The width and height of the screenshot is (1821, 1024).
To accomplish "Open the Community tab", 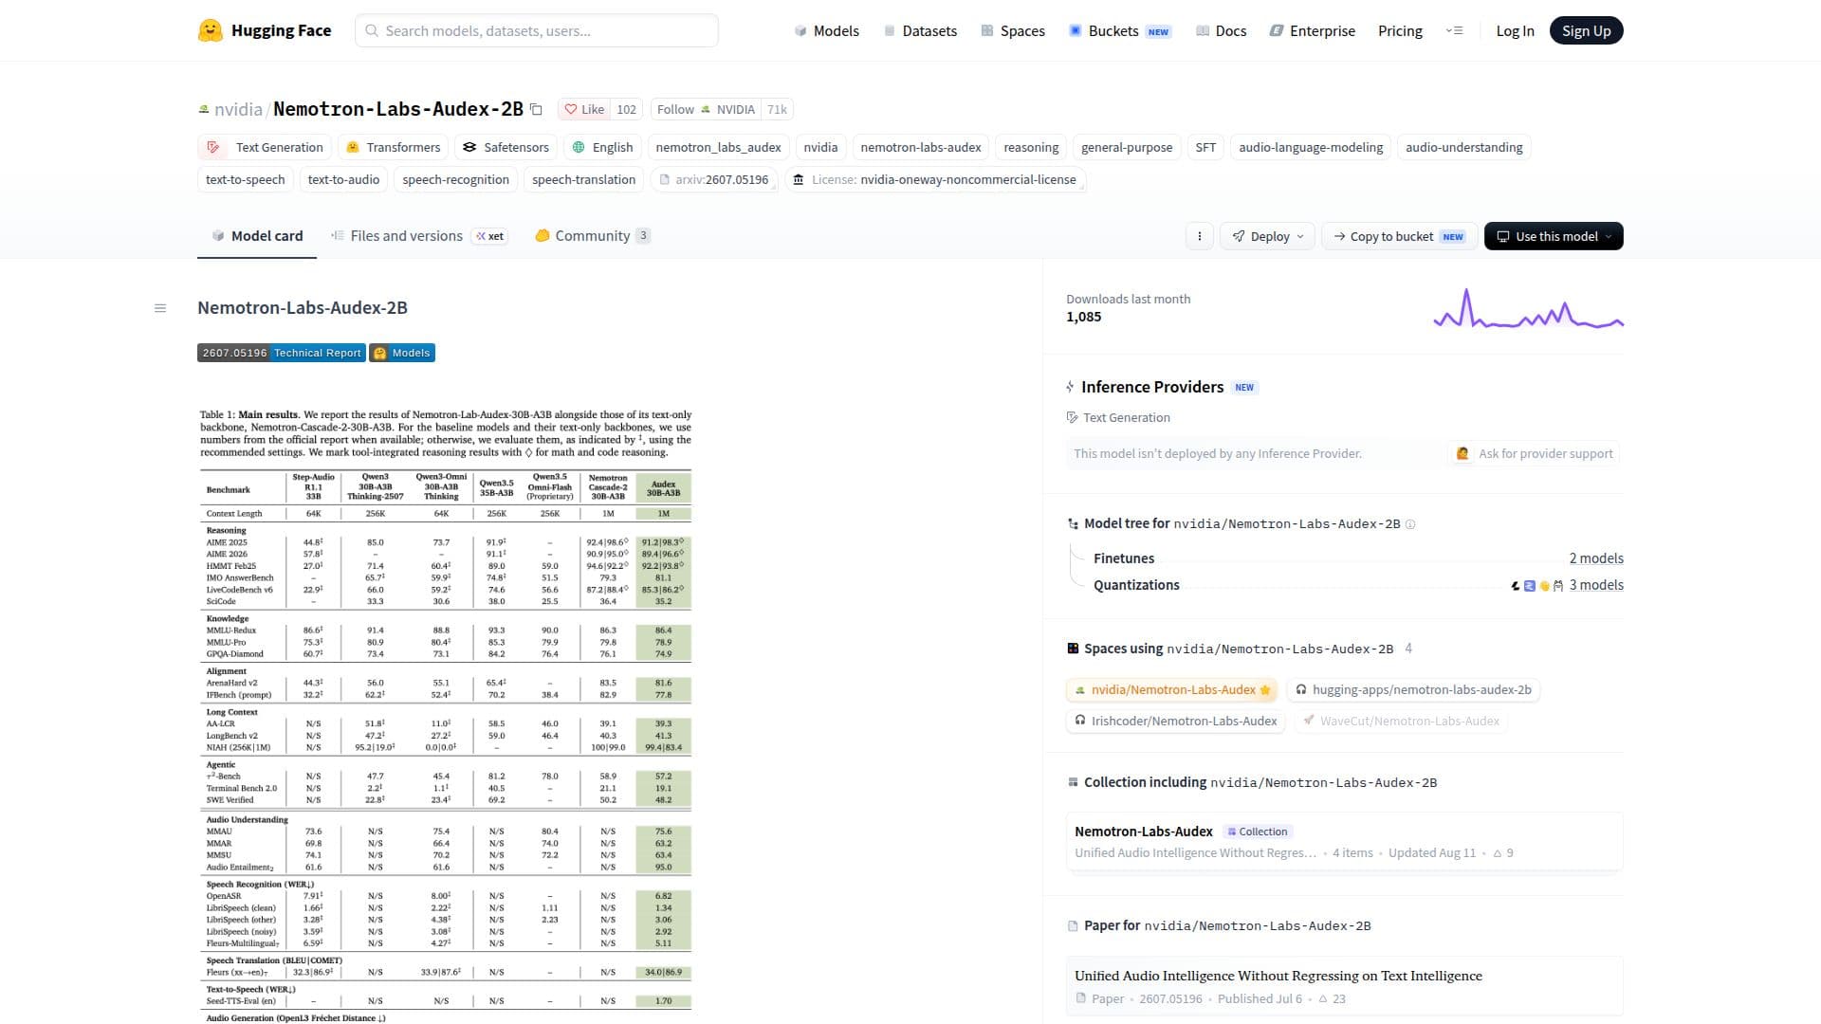I will 592,236.
